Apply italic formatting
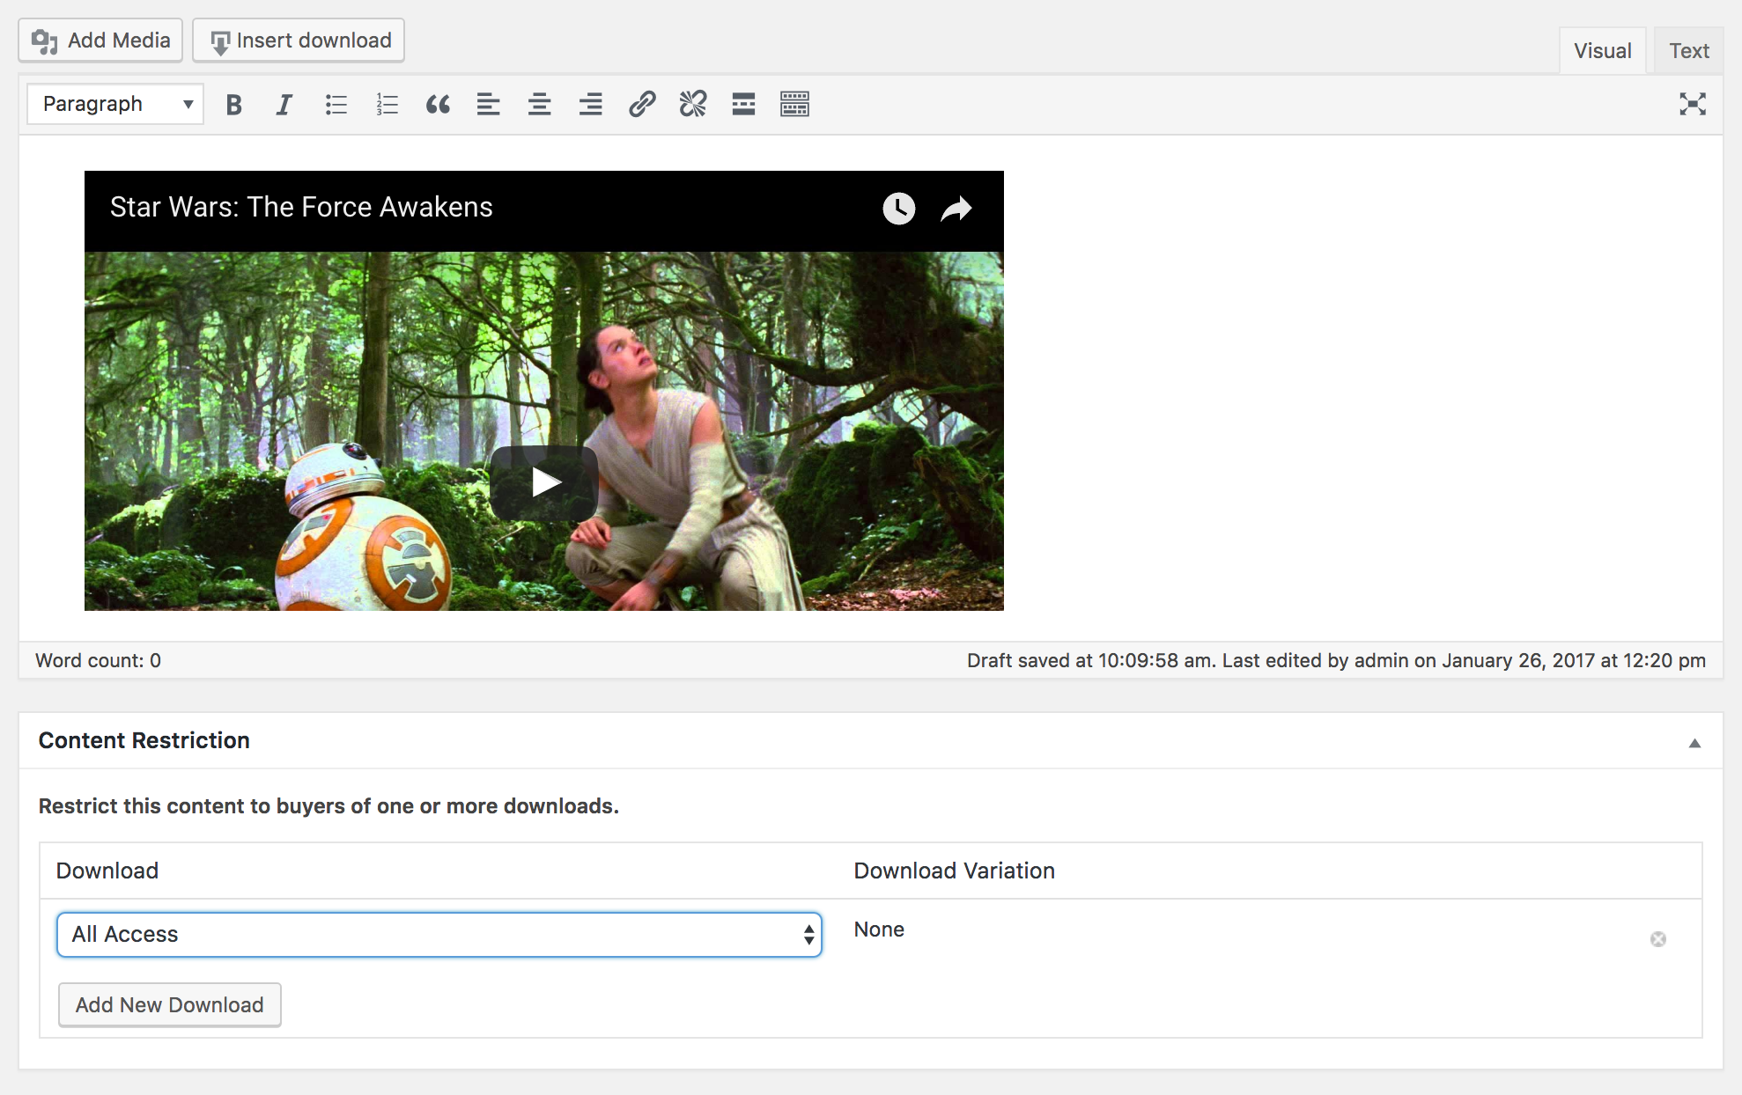Viewport: 1742px width, 1095px height. [284, 104]
